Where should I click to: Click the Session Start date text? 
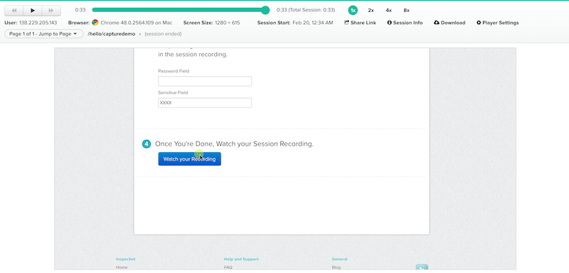[313, 23]
